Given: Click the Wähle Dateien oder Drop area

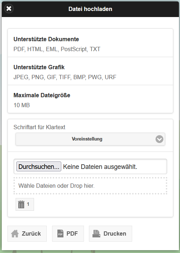Looking at the screenshot, I should click(x=90, y=186).
